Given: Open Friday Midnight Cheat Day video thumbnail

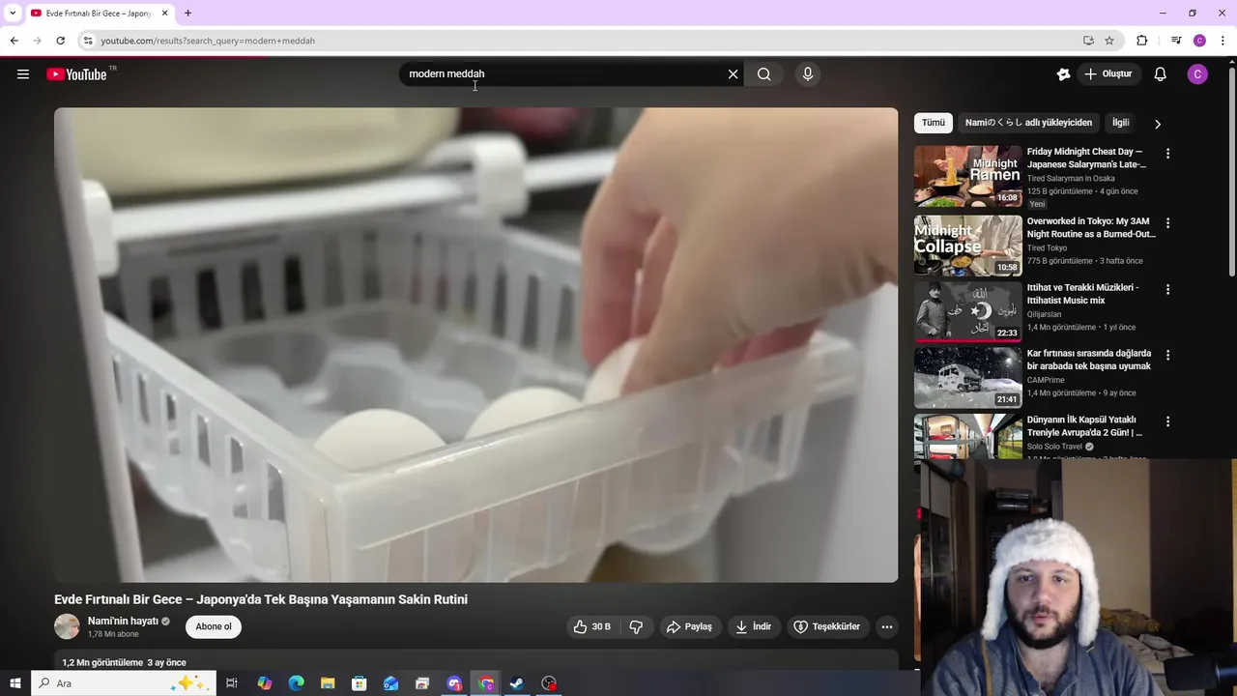Looking at the screenshot, I should tap(967, 176).
